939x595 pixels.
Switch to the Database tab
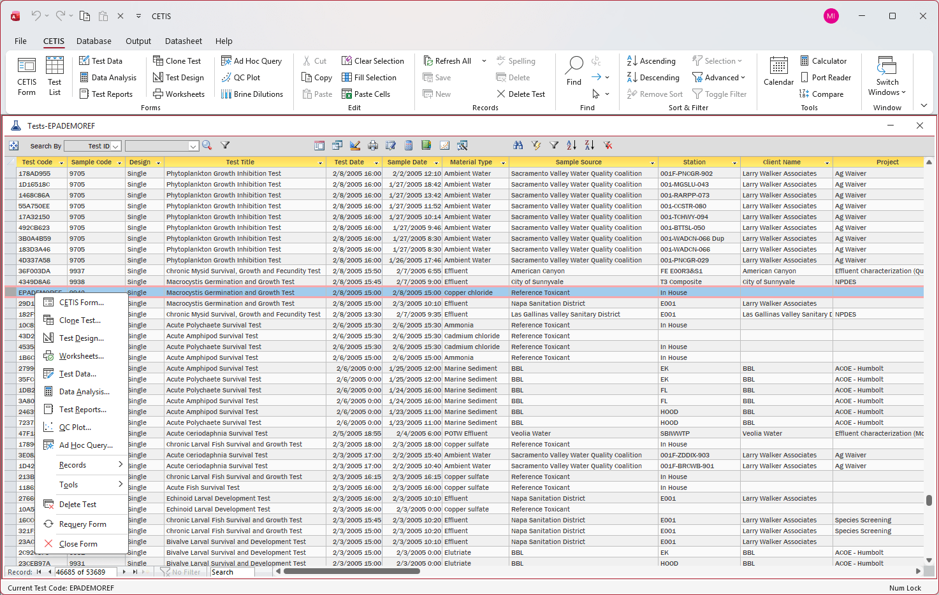click(x=94, y=41)
